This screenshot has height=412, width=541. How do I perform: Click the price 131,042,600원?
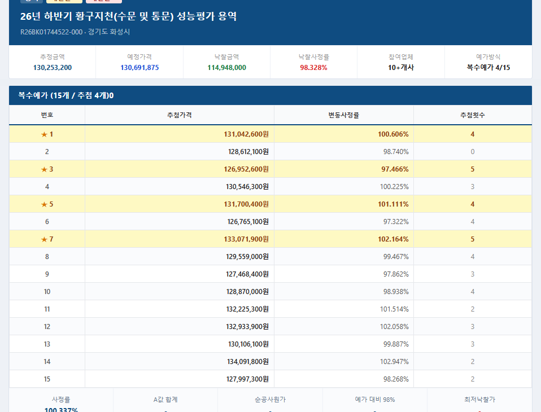tap(246, 134)
